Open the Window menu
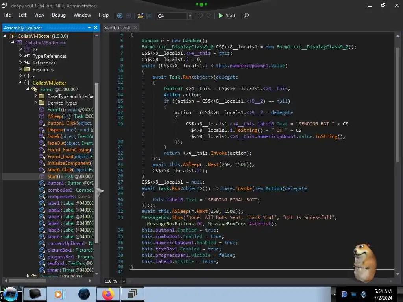This screenshot has height=302, width=403. pyautogui.click(x=82, y=15)
